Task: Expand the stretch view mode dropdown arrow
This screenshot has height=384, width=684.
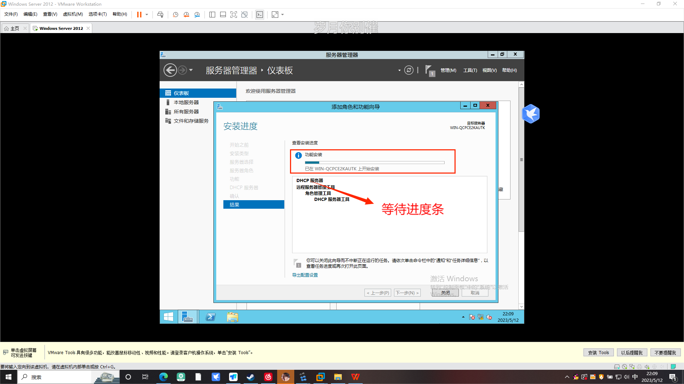Action: point(283,15)
